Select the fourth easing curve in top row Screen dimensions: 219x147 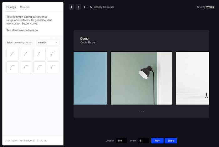click(53, 54)
